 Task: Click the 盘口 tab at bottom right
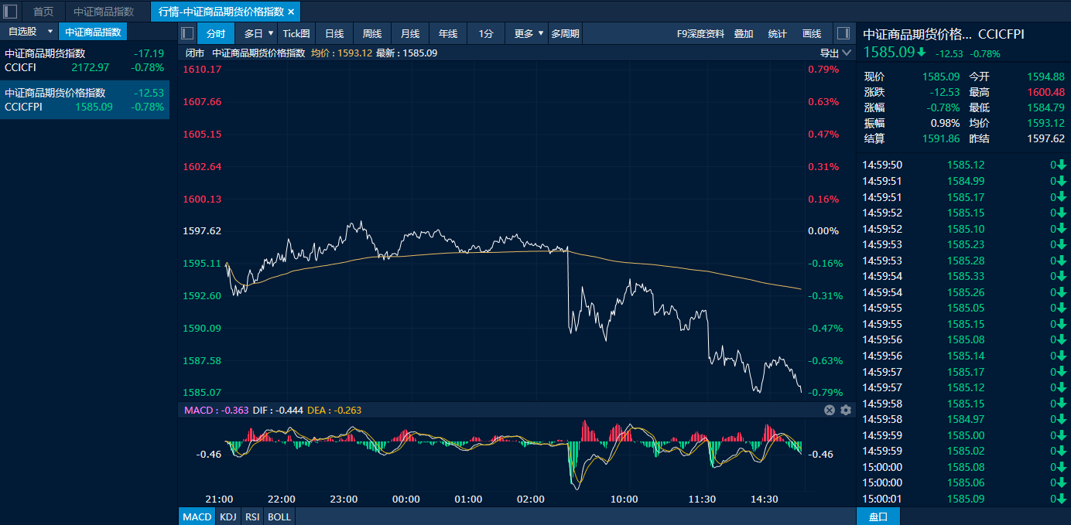(x=878, y=516)
